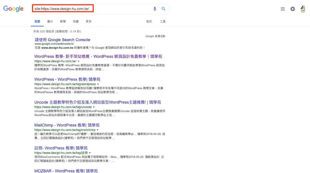Expand arrow beside tag/wordpress URL
This screenshot has height=173, width=310.
pyautogui.click(x=98, y=84)
